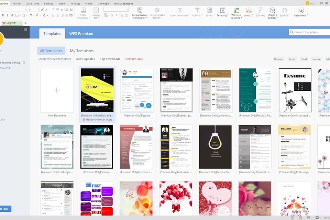Expand the Ustawienia dropdown arrow

point(307,15)
